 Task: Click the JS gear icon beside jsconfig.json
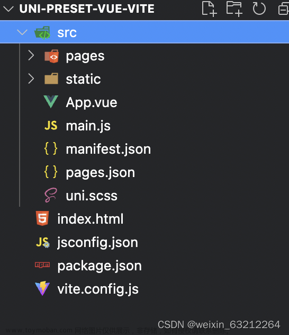[43, 242]
